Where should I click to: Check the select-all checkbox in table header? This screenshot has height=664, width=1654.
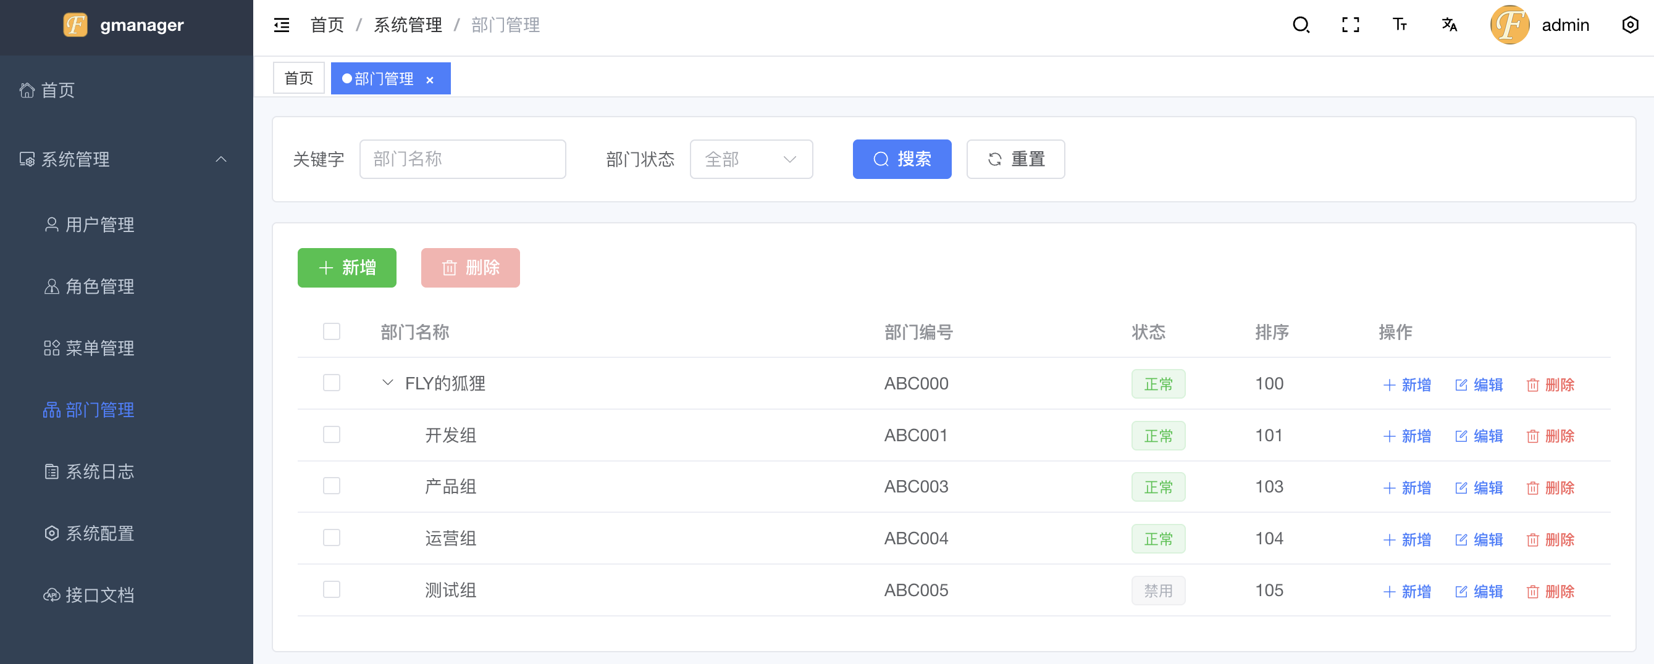coord(331,331)
